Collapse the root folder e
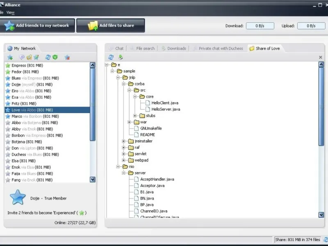The height and width of the screenshot is (246, 328). (x=107, y=65)
